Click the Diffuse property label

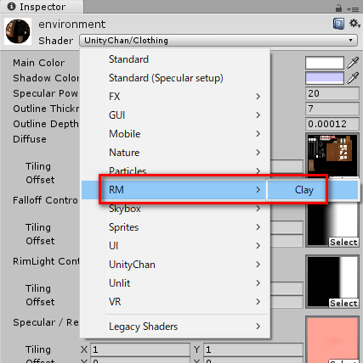point(30,139)
